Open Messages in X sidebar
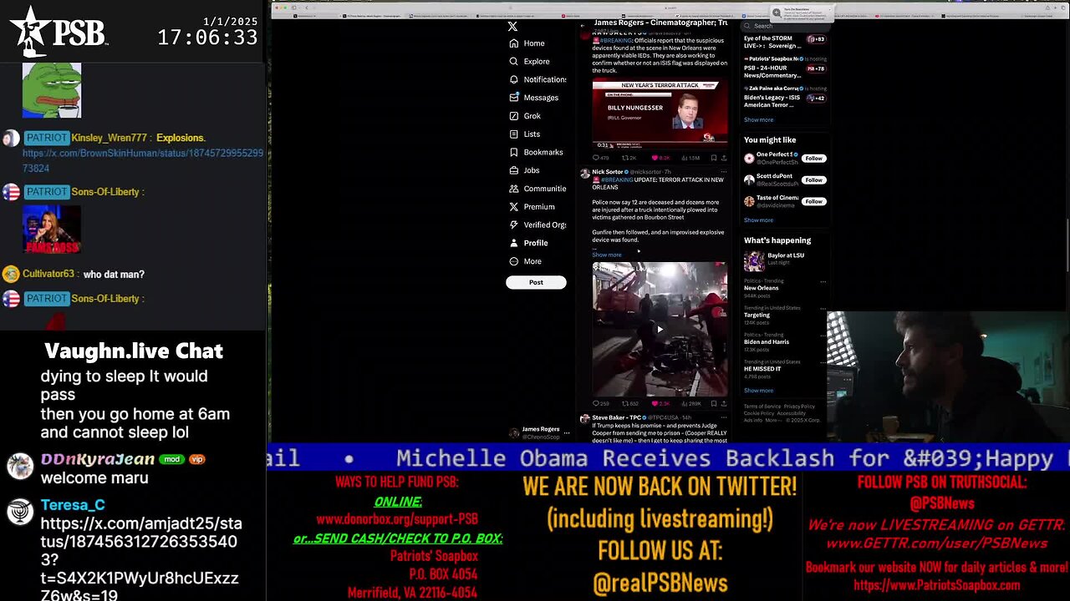Screen dimensions: 1070x601 point(534,98)
